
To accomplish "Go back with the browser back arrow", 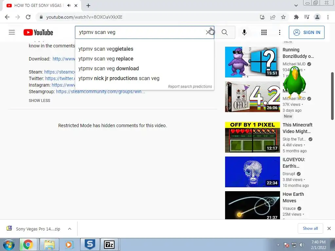I will pyautogui.click(x=7, y=17).
